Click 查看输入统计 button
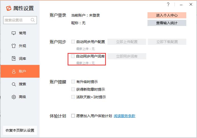The width and height of the screenshot is (197, 138). tap(167, 23)
